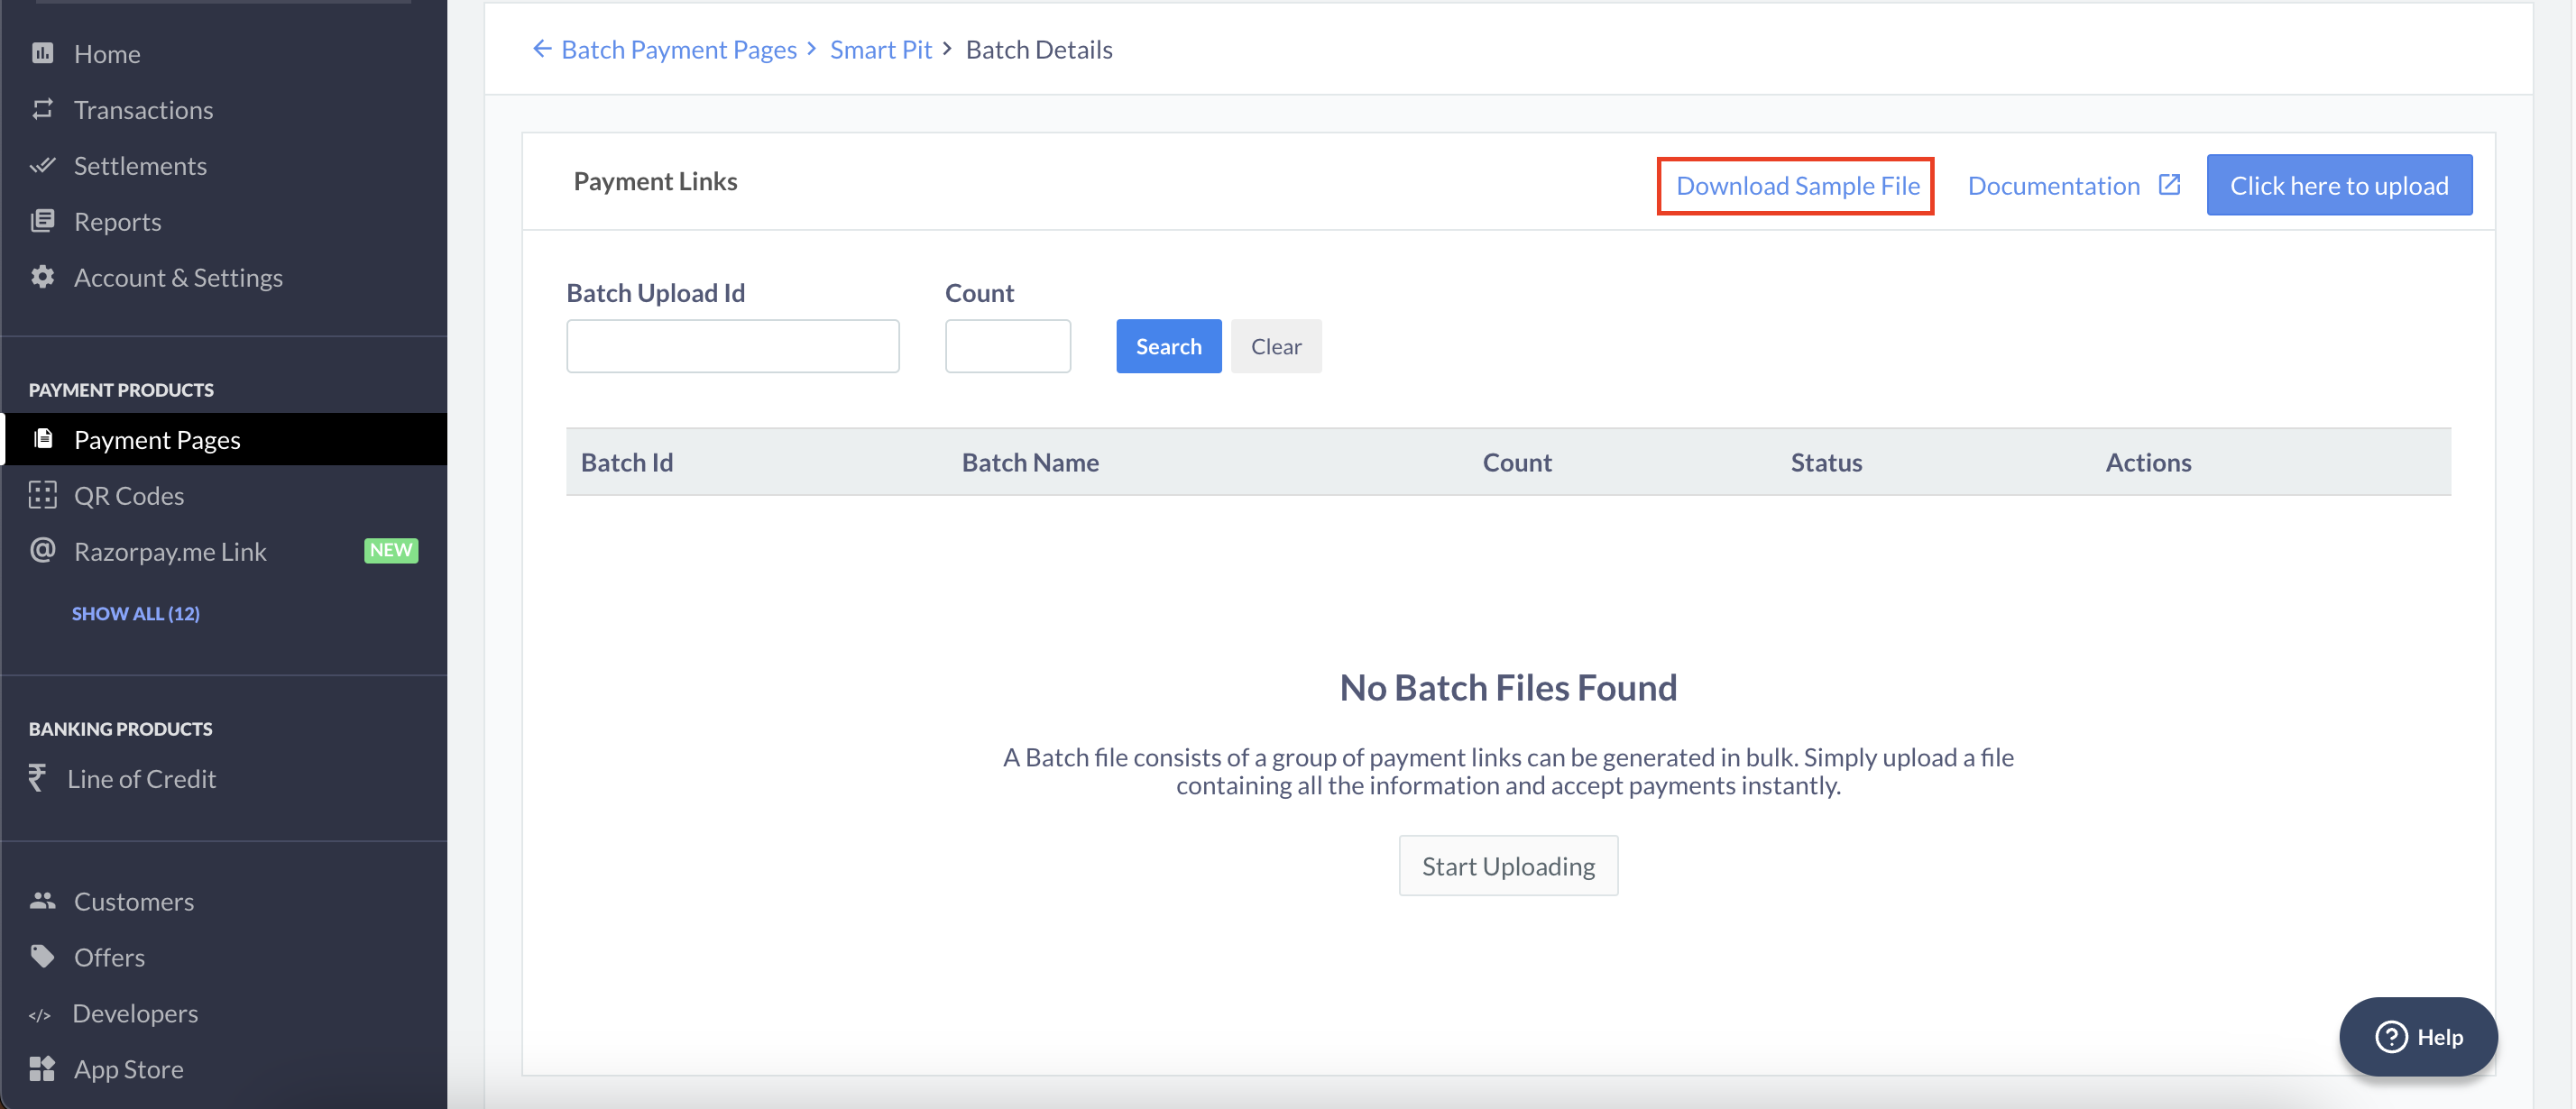Click the Count table column header
Screen dimensions: 2576x1109
[x=1517, y=462]
